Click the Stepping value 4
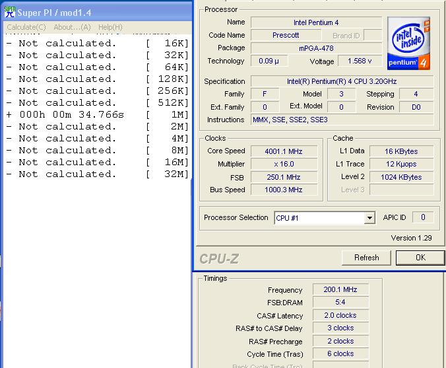This screenshot has width=446, height=368. pyautogui.click(x=416, y=94)
